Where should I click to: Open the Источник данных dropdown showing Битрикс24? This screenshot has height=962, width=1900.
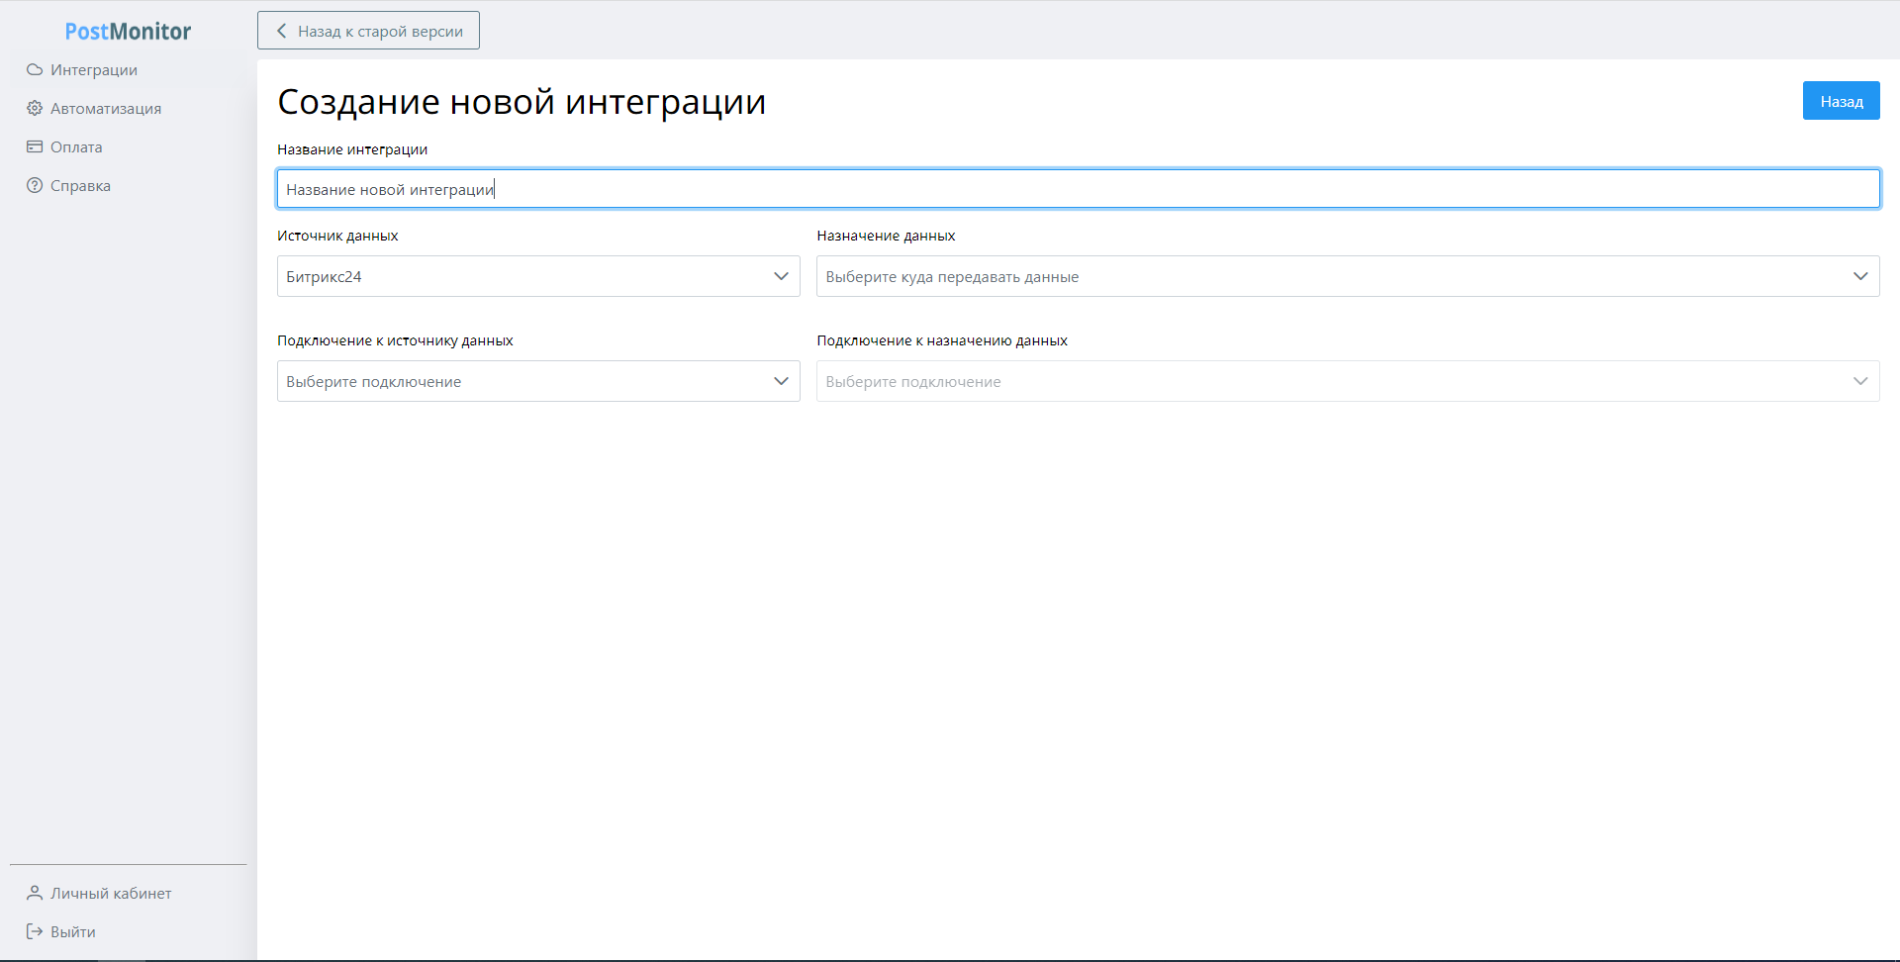[x=537, y=277]
